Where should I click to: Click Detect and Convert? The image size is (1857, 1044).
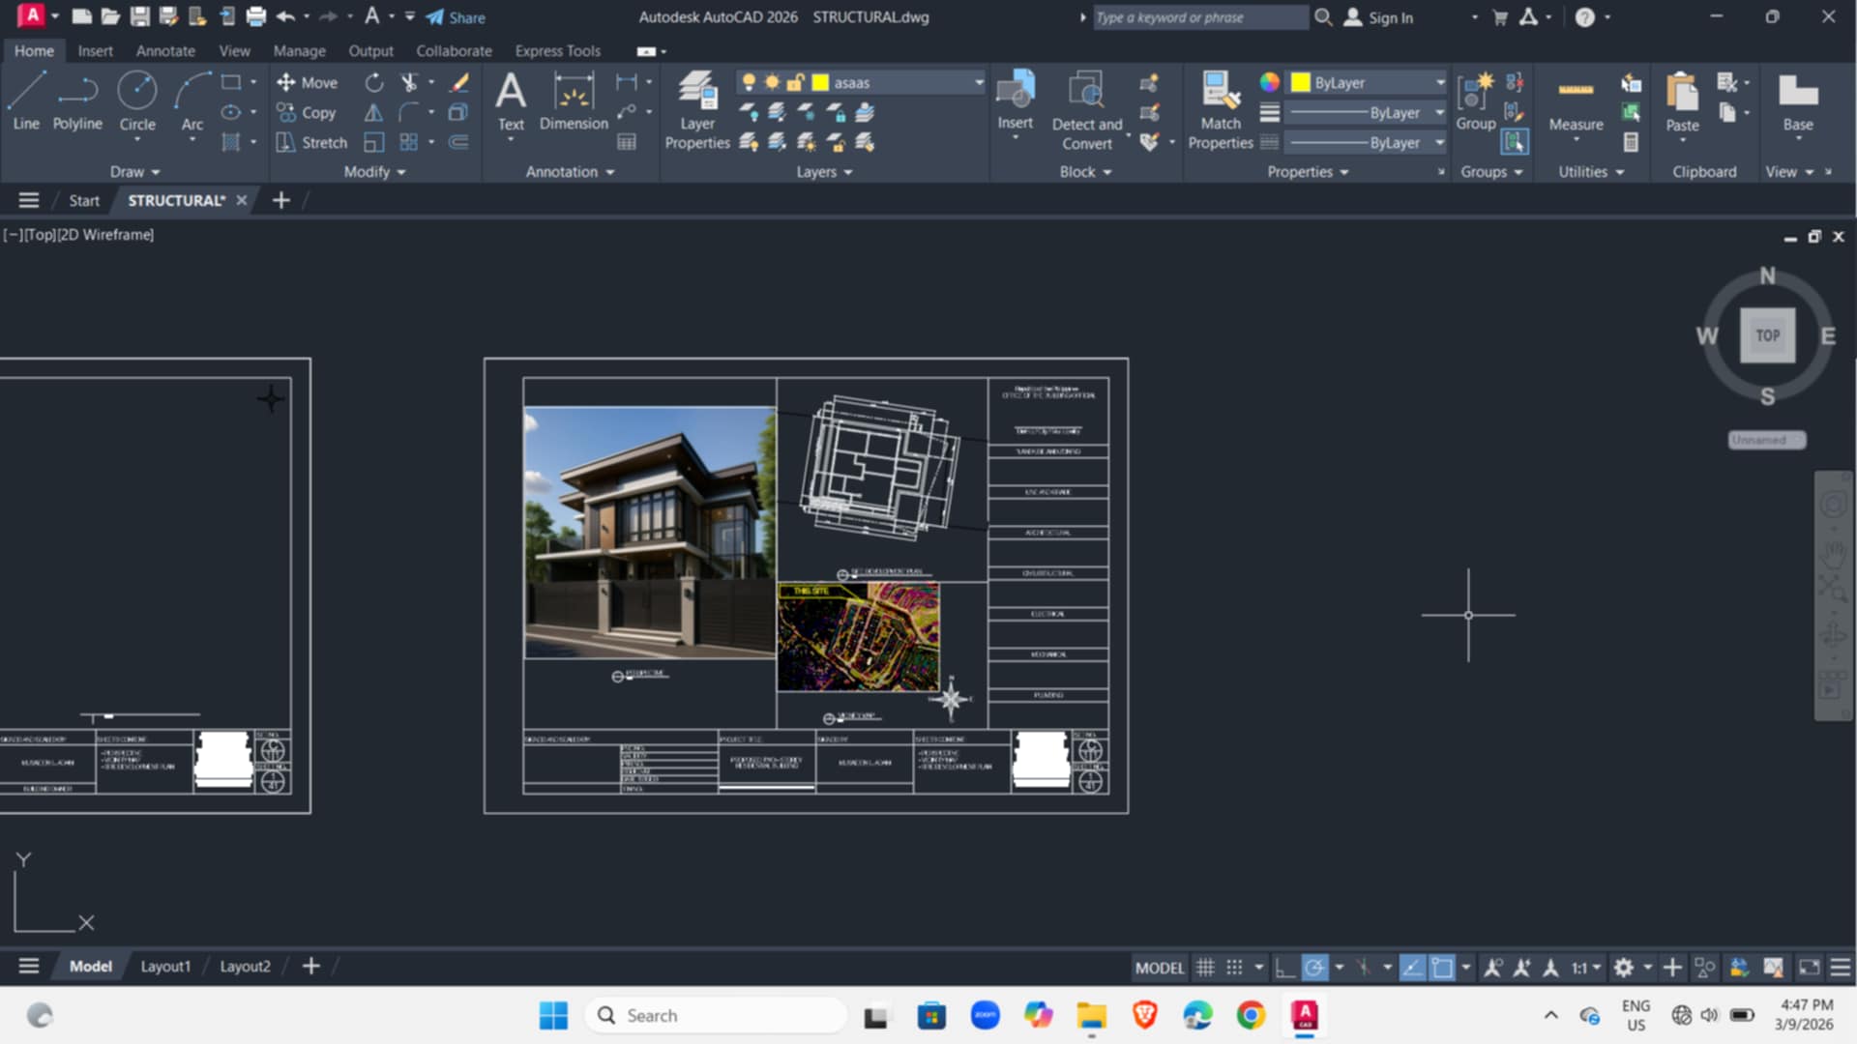pyautogui.click(x=1087, y=110)
